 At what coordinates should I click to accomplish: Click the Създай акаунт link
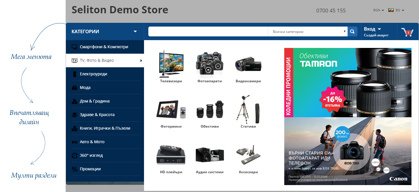pyautogui.click(x=376, y=35)
